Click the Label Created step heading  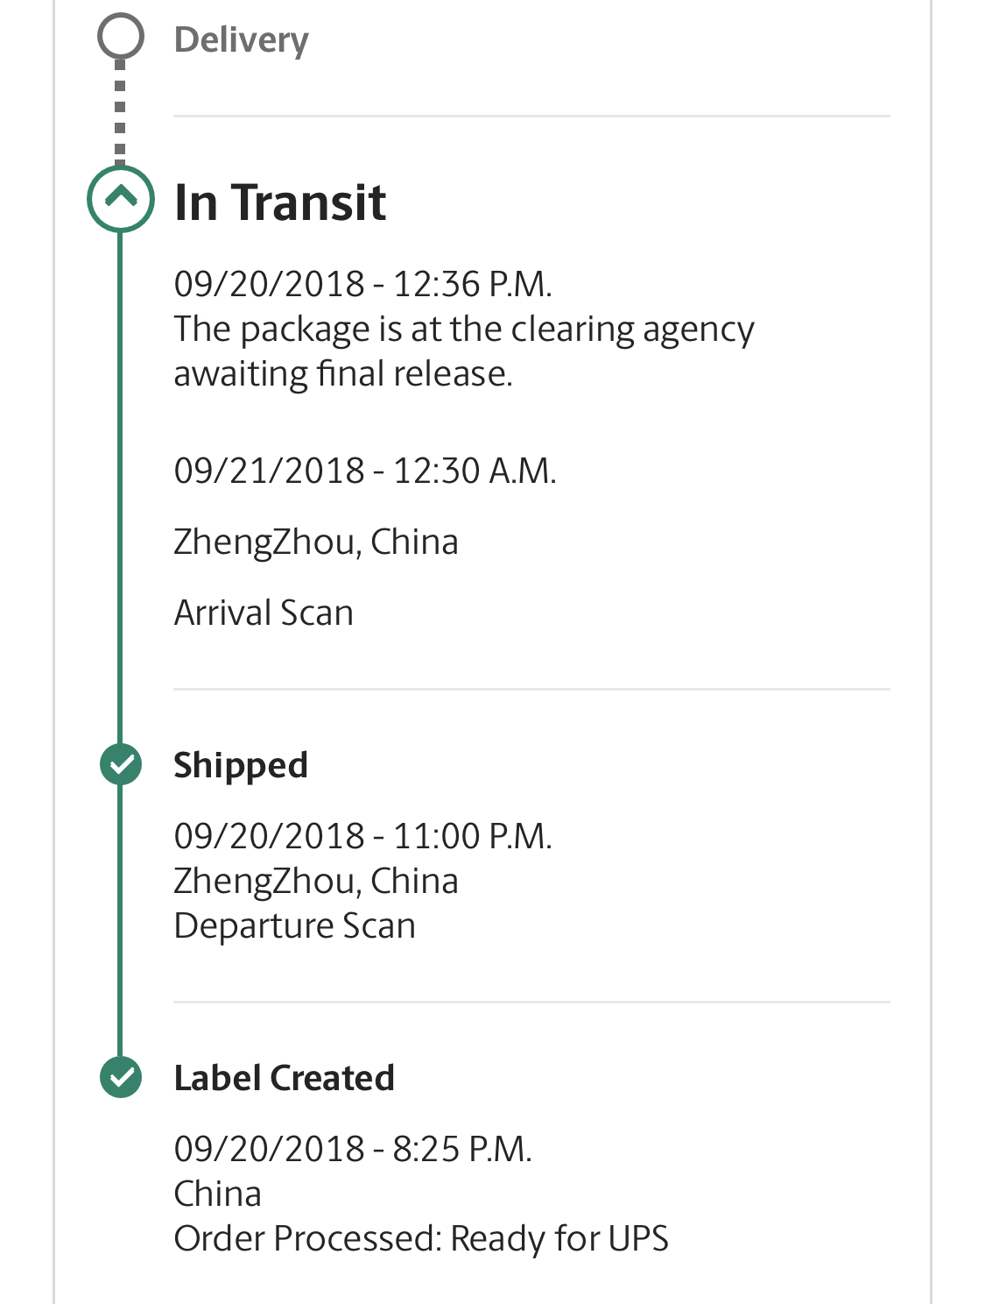[284, 1078]
